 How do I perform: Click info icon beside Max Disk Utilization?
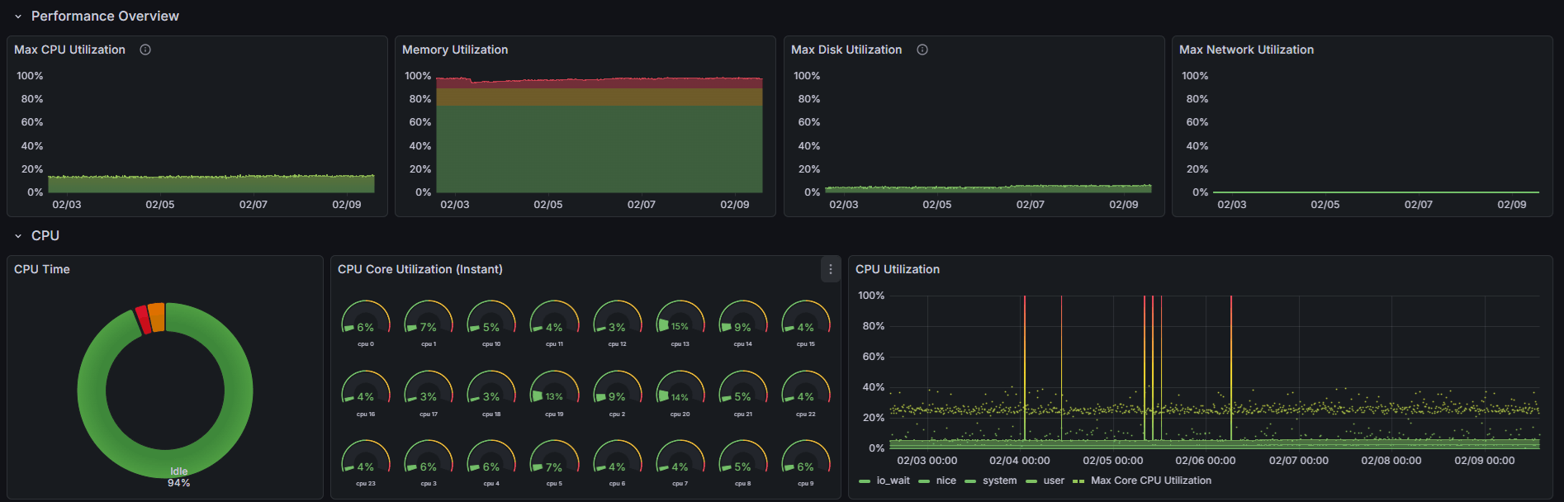(x=922, y=50)
